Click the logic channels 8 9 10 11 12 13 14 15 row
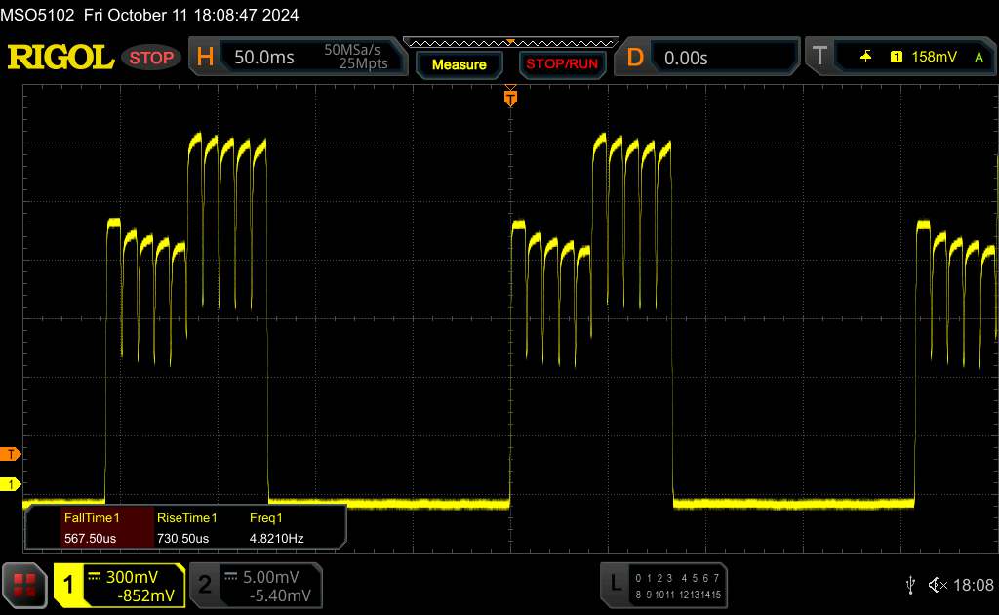This screenshot has width=999, height=615. click(x=677, y=594)
